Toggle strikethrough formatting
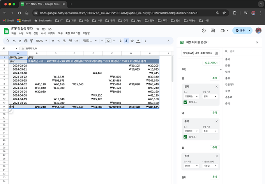This screenshot has height=184, width=265. click(x=132, y=41)
